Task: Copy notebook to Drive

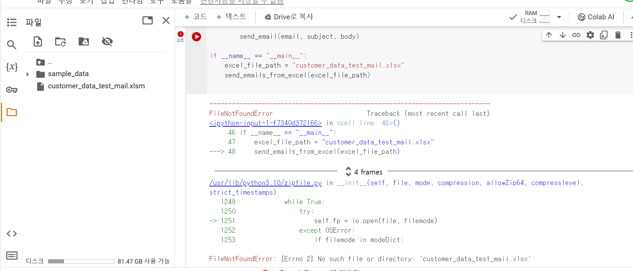Action: tap(289, 17)
